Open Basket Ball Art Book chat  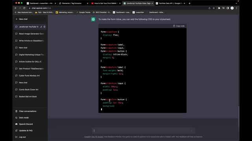[30, 97]
